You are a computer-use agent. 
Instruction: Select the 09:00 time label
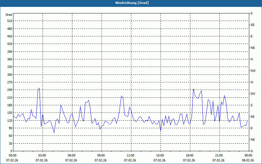tap(101, 155)
